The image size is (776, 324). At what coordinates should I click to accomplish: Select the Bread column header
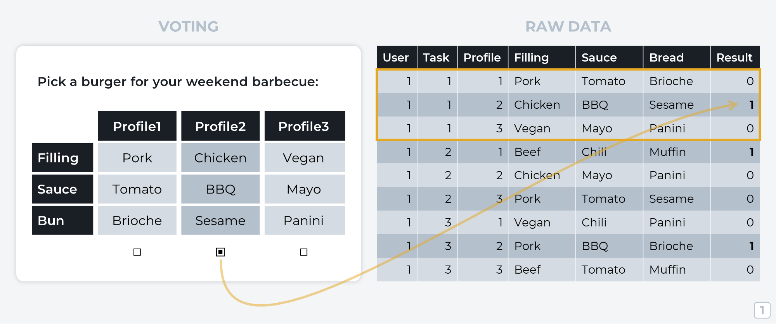coord(677,57)
